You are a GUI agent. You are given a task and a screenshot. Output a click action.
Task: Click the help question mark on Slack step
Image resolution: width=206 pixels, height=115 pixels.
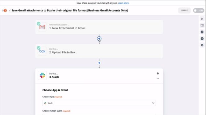[x=158, y=73]
